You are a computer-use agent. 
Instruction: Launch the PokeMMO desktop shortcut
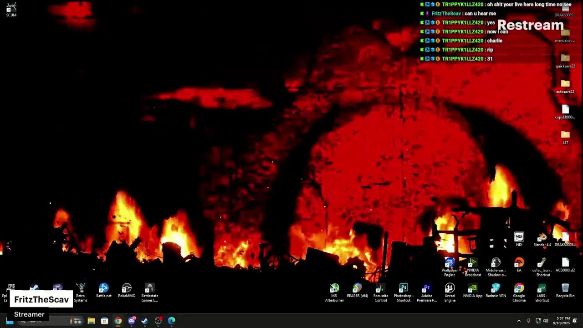127,291
